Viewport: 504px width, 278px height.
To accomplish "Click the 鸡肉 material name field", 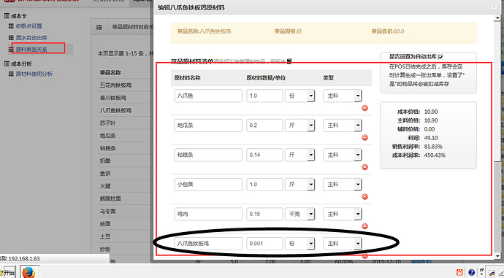I will 208,214.
